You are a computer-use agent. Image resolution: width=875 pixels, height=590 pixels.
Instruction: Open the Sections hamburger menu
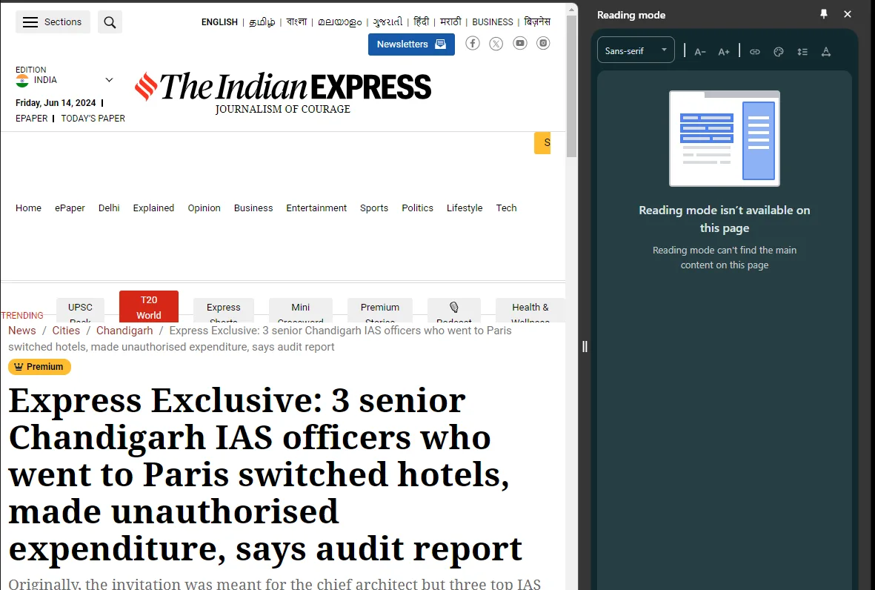tap(53, 22)
